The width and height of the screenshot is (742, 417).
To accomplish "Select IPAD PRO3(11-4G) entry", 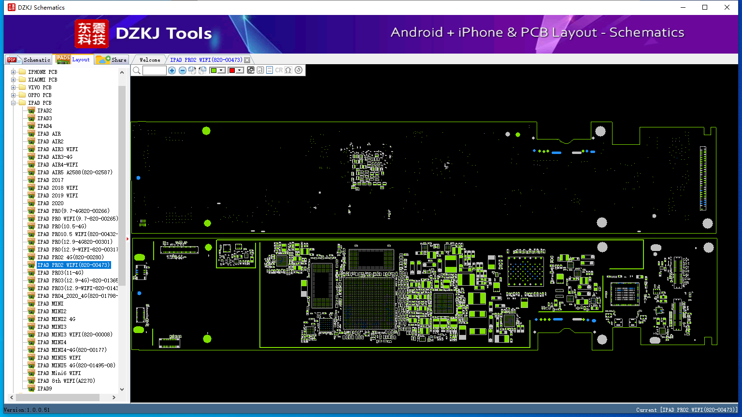I will 60,273.
